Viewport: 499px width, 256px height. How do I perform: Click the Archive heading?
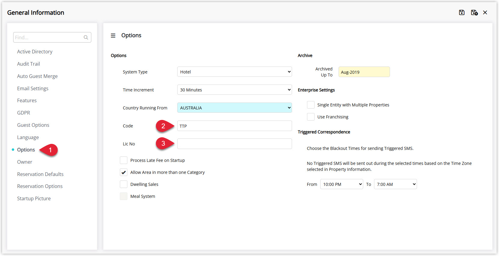305,55
